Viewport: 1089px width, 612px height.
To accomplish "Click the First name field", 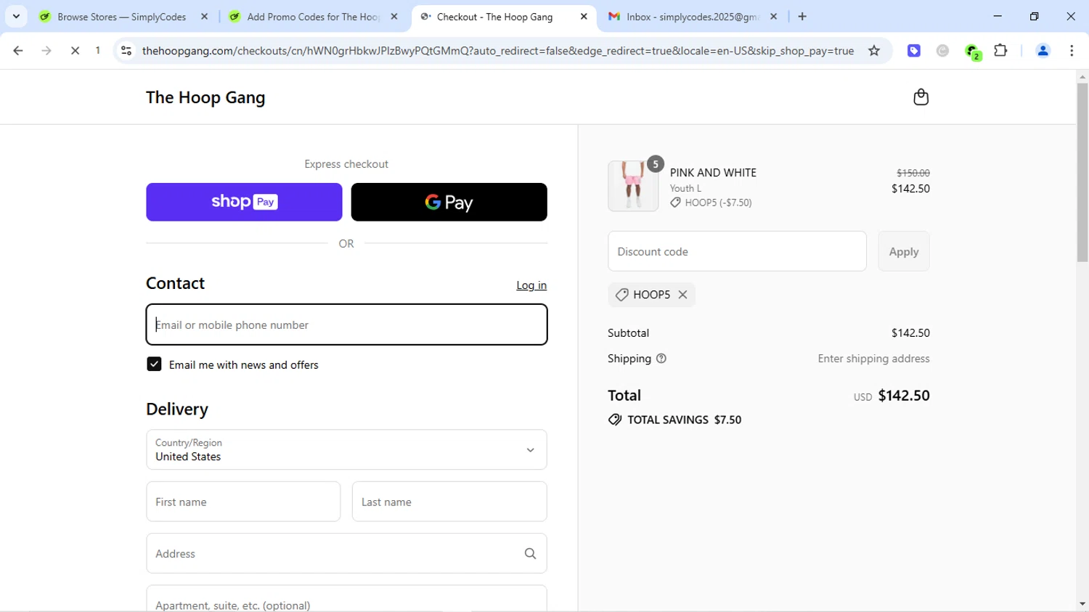I will pos(243,502).
